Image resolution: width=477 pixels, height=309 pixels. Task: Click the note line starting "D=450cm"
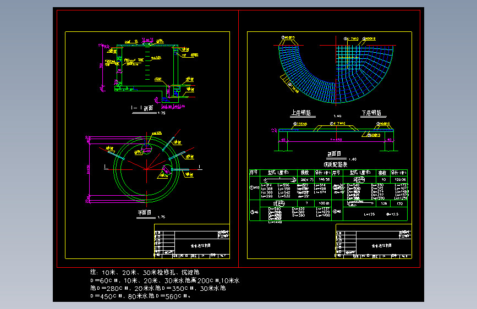(x=140, y=296)
